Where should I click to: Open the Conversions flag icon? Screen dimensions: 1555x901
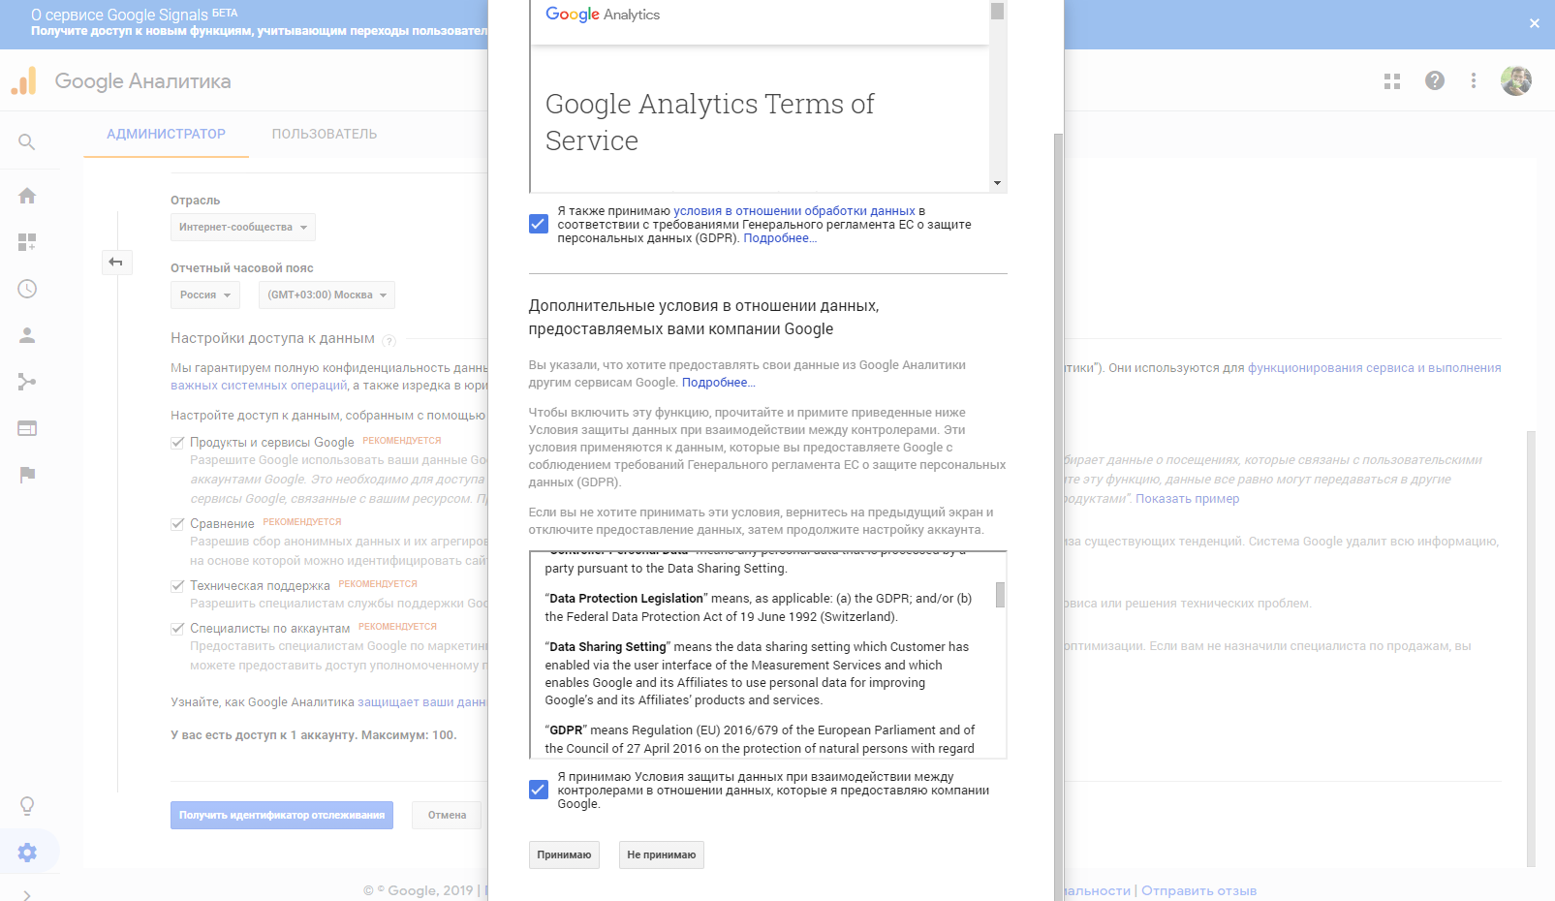(x=27, y=475)
